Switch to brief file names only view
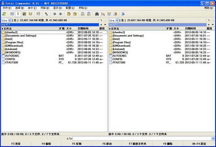The image size is (216, 147). pyautogui.click(x=12, y=14)
